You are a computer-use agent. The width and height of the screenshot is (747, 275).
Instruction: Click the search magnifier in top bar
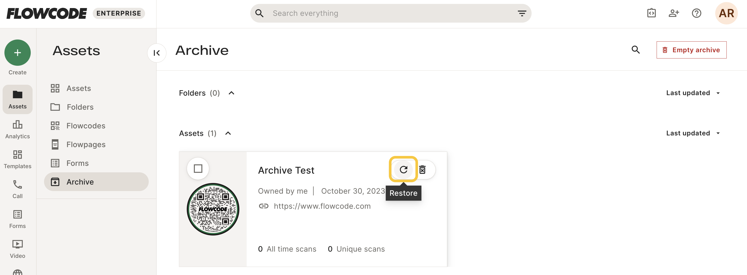click(259, 13)
